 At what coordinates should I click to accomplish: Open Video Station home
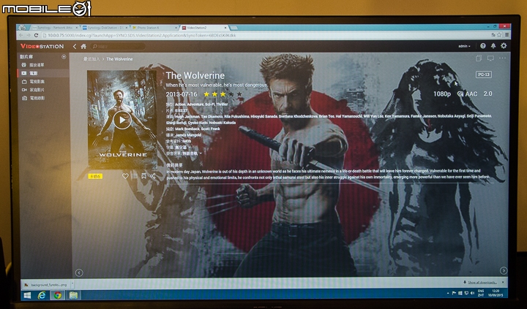point(83,46)
